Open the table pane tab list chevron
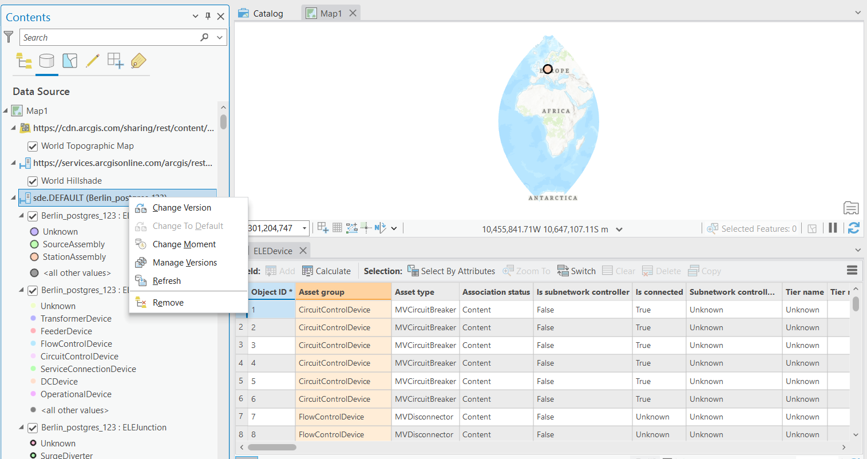Image resolution: width=867 pixels, height=459 pixels. click(x=858, y=250)
